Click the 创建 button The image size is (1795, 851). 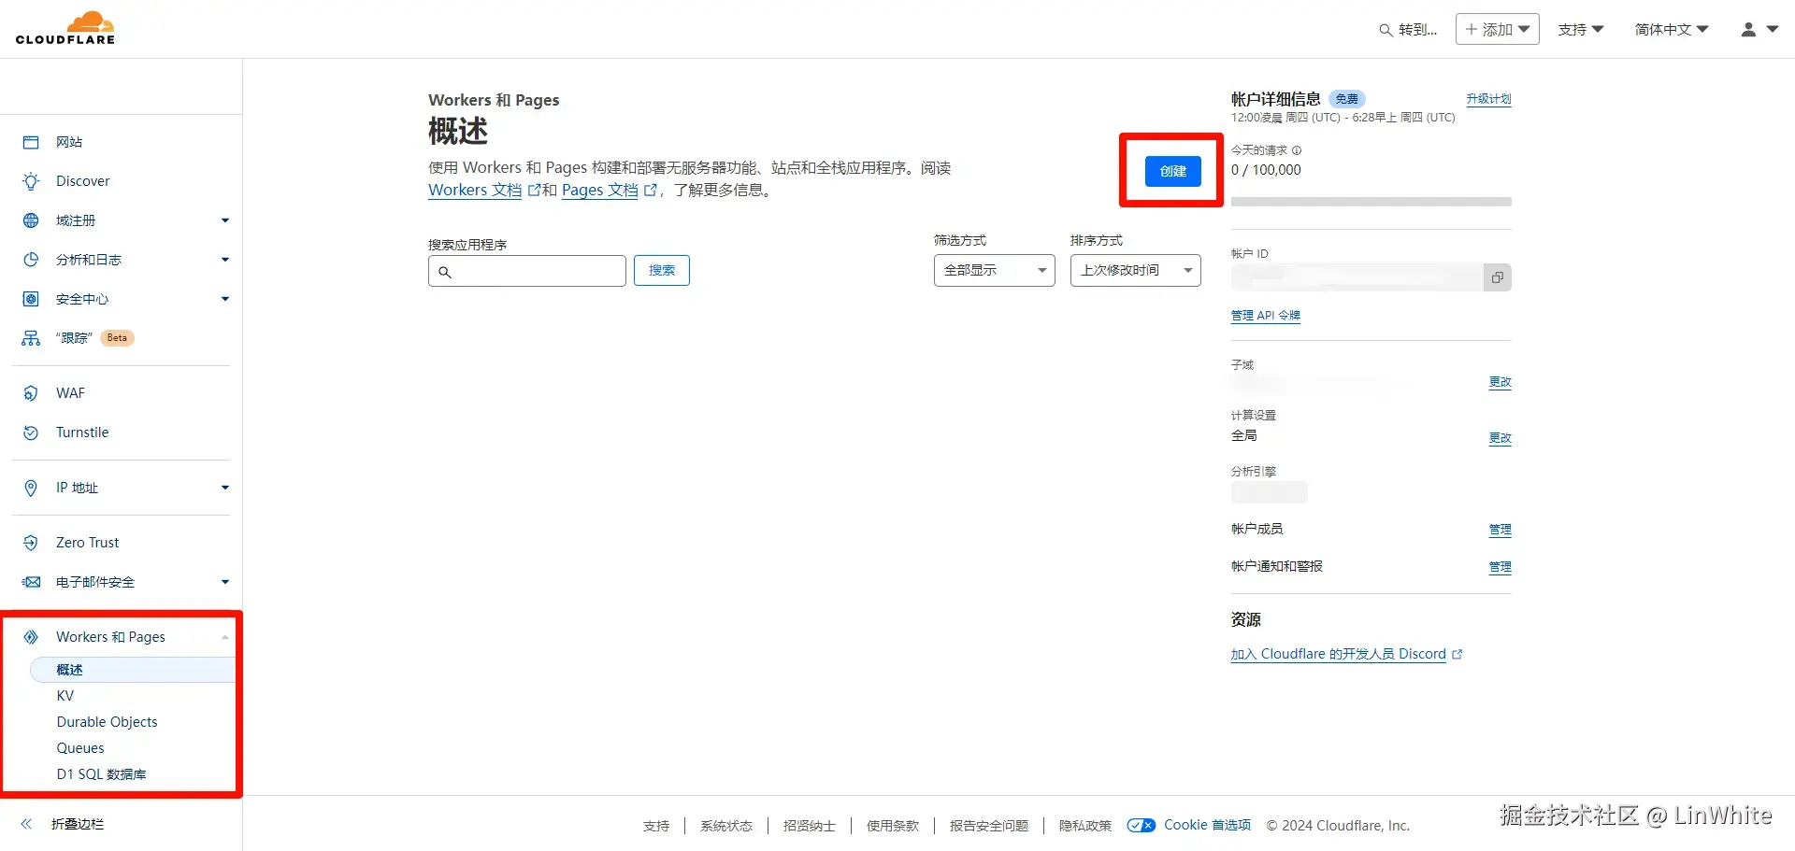(x=1171, y=171)
